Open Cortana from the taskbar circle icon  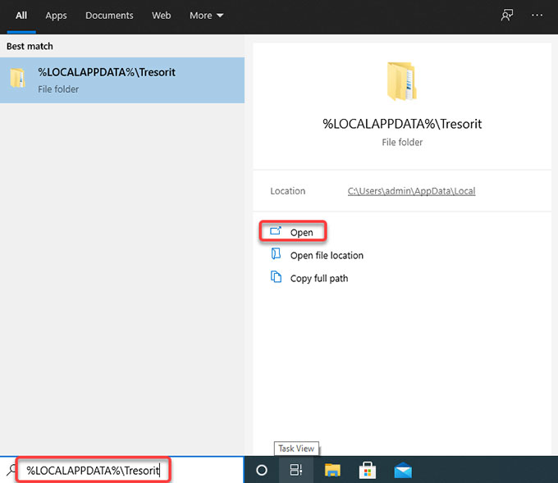pos(262,470)
